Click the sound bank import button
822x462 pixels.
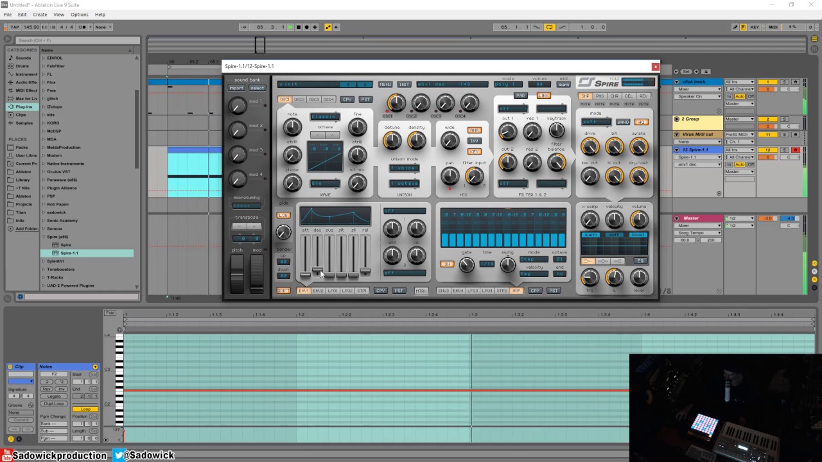(x=236, y=88)
